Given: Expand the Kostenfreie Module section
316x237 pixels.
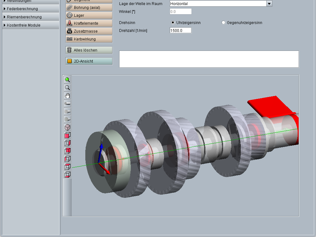Looking at the screenshot, I should pyautogui.click(x=23, y=25).
